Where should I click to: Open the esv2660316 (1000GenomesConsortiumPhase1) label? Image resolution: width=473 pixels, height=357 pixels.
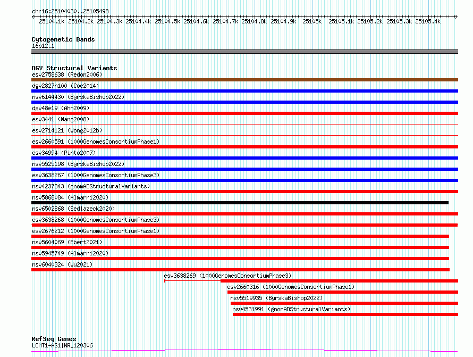click(x=291, y=287)
